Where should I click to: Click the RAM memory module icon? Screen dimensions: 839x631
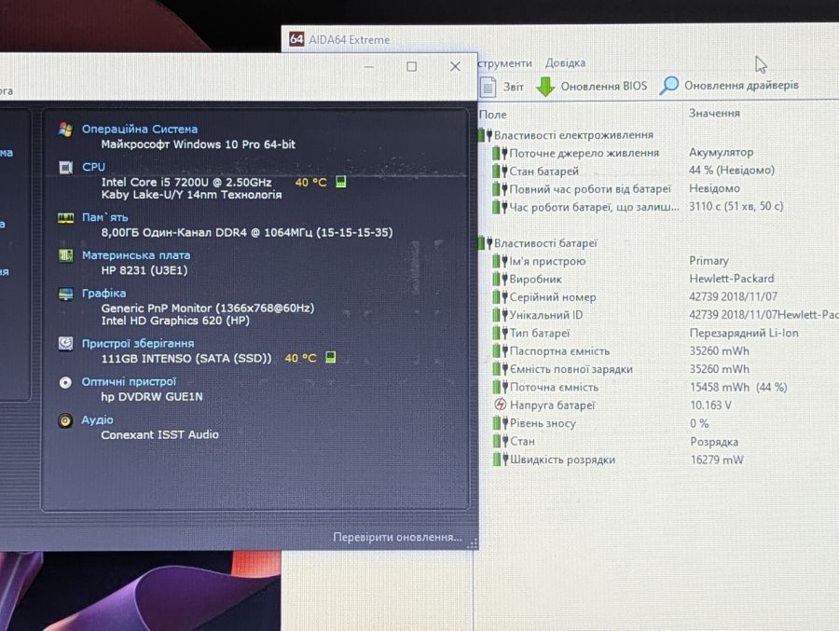coord(65,217)
